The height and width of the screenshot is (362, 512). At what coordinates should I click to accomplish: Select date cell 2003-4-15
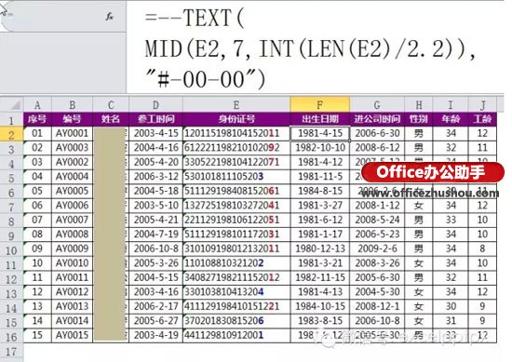(155, 133)
